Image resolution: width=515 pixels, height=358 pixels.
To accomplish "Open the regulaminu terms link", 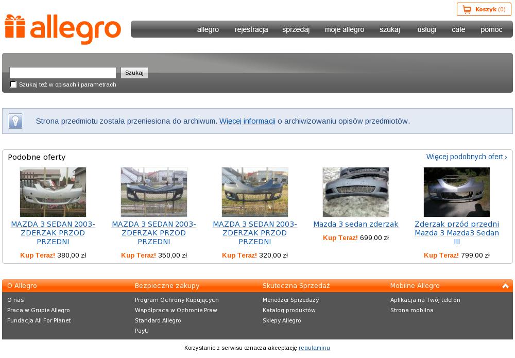I will pyautogui.click(x=314, y=348).
